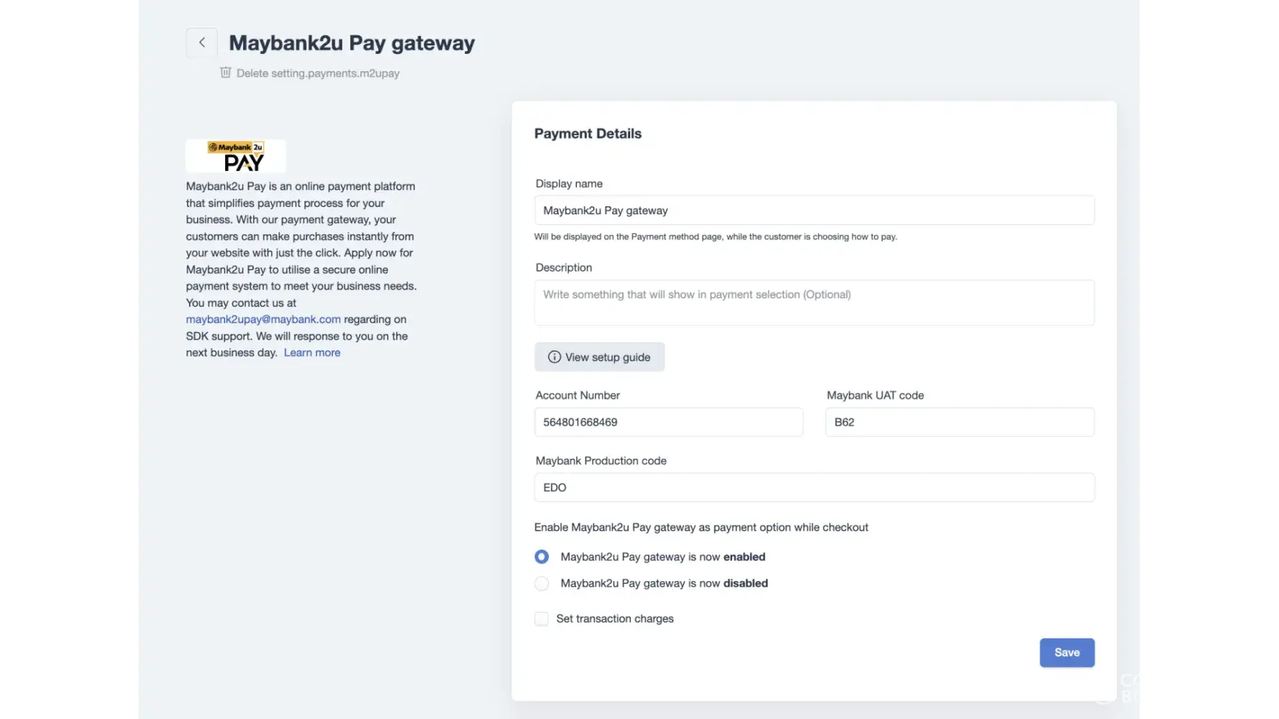Image resolution: width=1279 pixels, height=719 pixels.
Task: Click into the Description text area
Action: pos(814,303)
